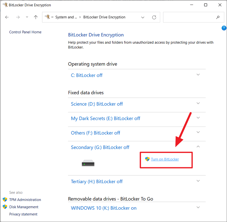Open Control Panel Home link
The height and width of the screenshot is (222, 227).
25,32
